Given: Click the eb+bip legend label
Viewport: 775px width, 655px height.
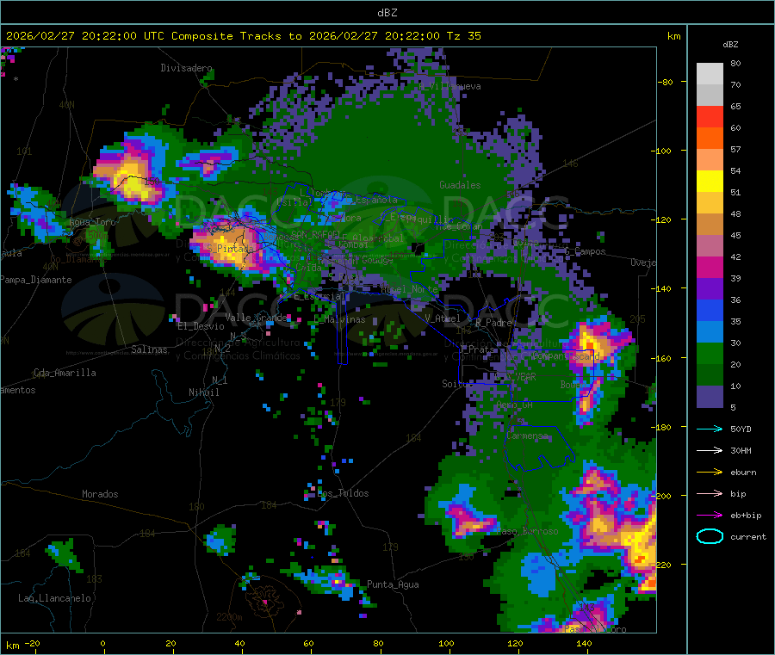Looking at the screenshot, I should point(746,516).
